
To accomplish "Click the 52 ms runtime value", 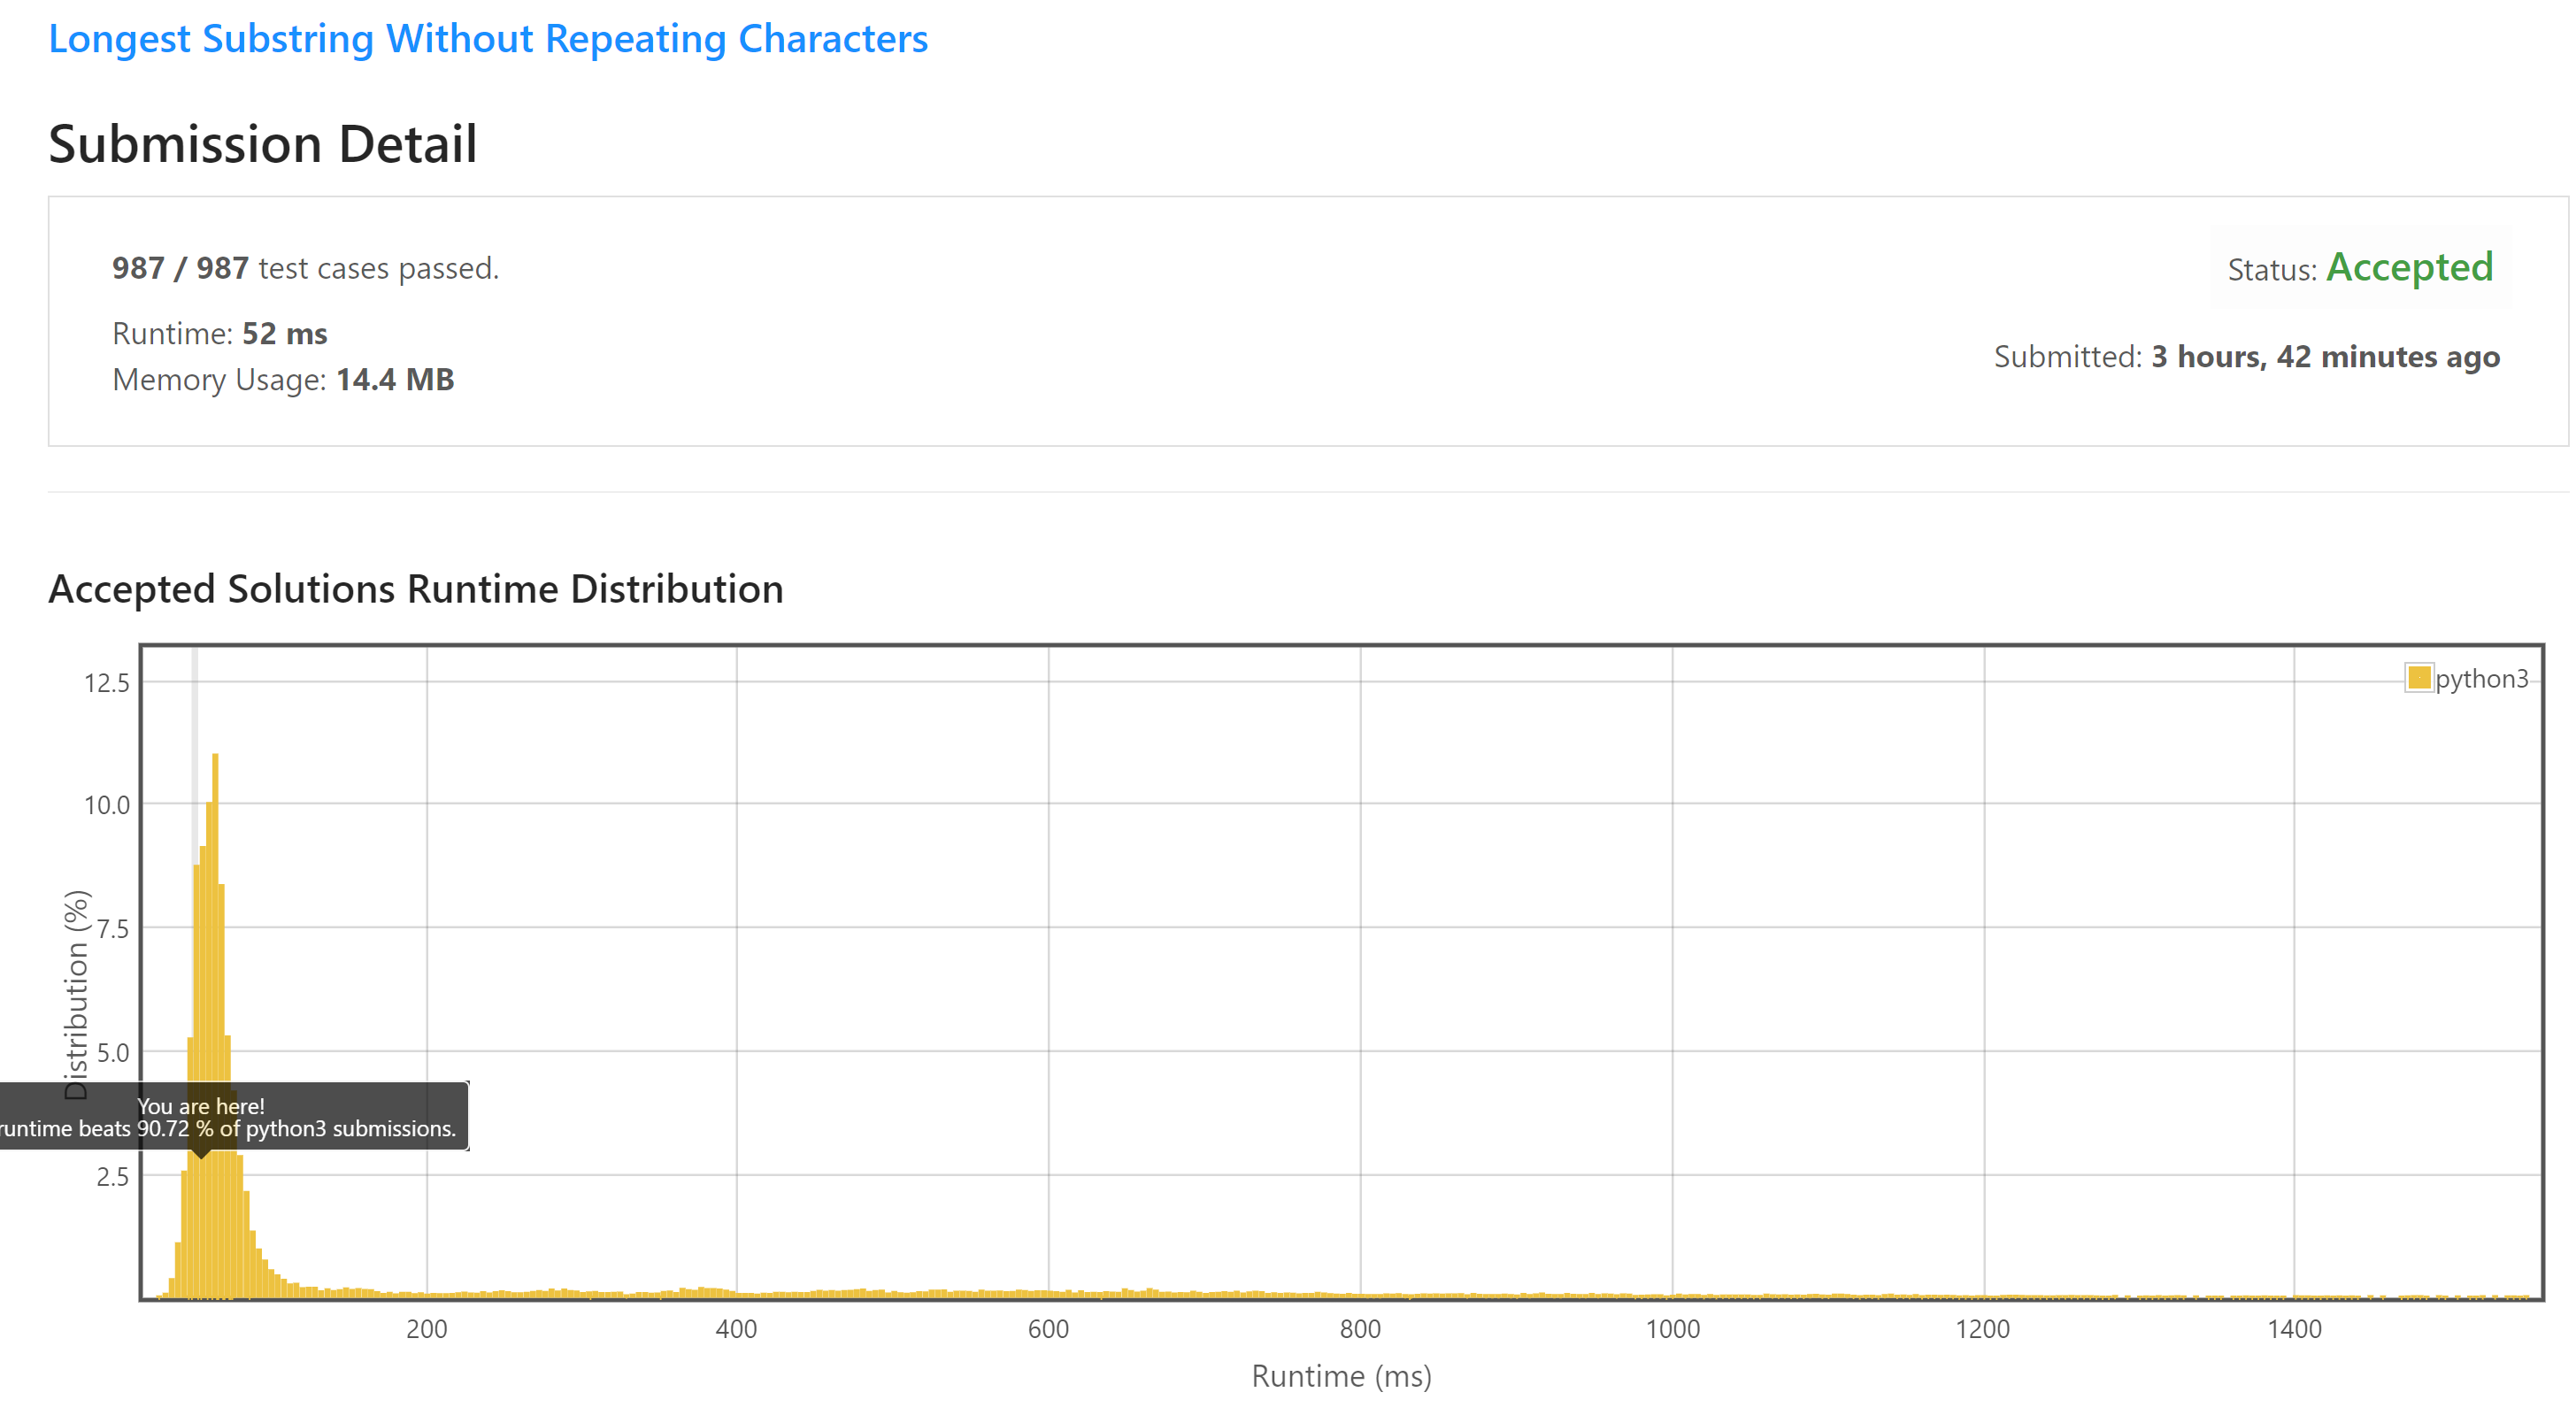I will point(284,333).
